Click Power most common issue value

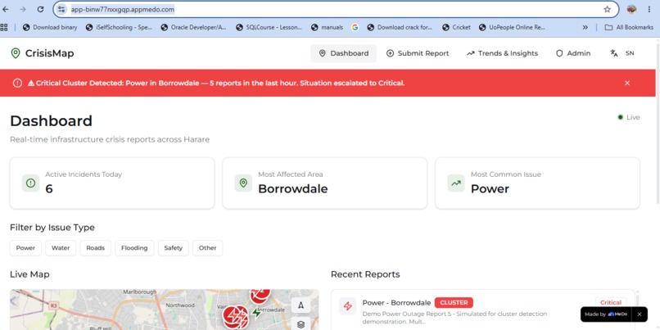coord(490,189)
